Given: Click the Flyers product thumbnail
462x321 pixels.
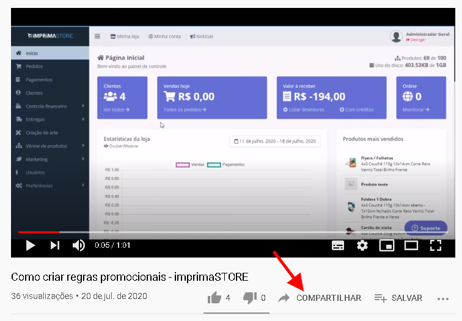Looking at the screenshot, I should (x=351, y=163).
